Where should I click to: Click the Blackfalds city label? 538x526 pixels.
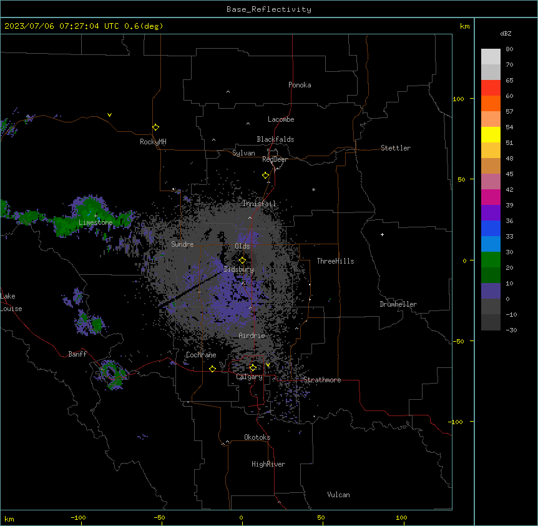point(275,139)
